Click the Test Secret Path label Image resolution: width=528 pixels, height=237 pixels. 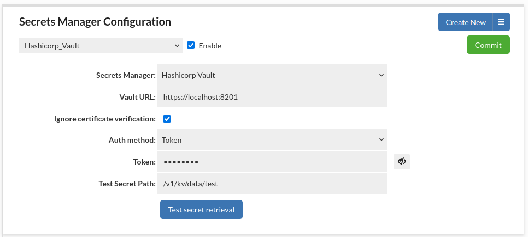(127, 184)
